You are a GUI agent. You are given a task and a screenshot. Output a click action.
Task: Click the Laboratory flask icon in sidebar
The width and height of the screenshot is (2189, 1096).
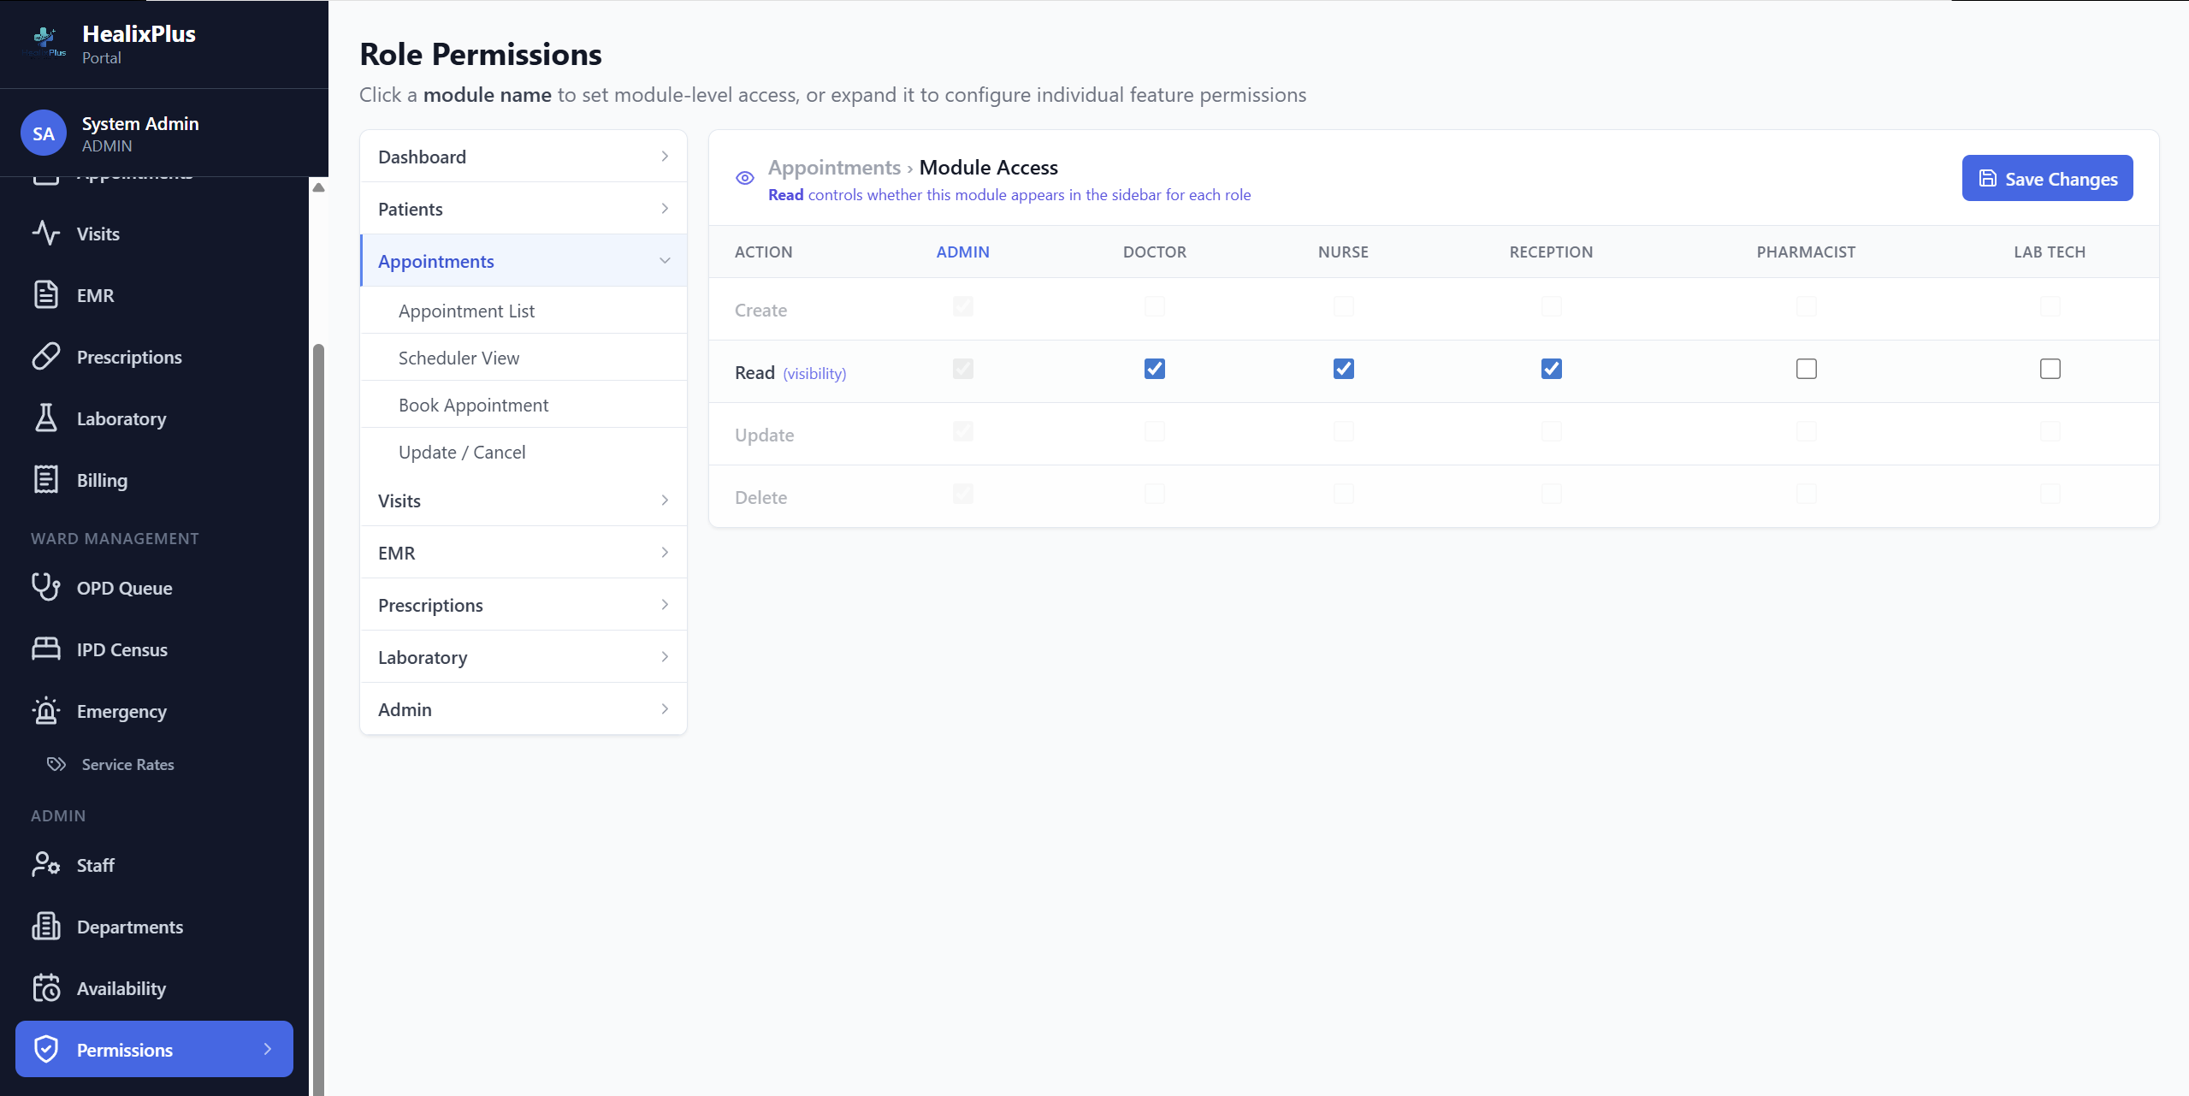45,418
